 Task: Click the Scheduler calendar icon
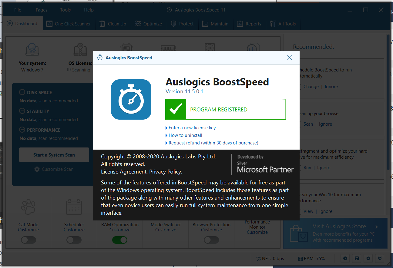[x=74, y=207]
